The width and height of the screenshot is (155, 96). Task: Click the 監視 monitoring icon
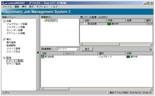(4, 57)
